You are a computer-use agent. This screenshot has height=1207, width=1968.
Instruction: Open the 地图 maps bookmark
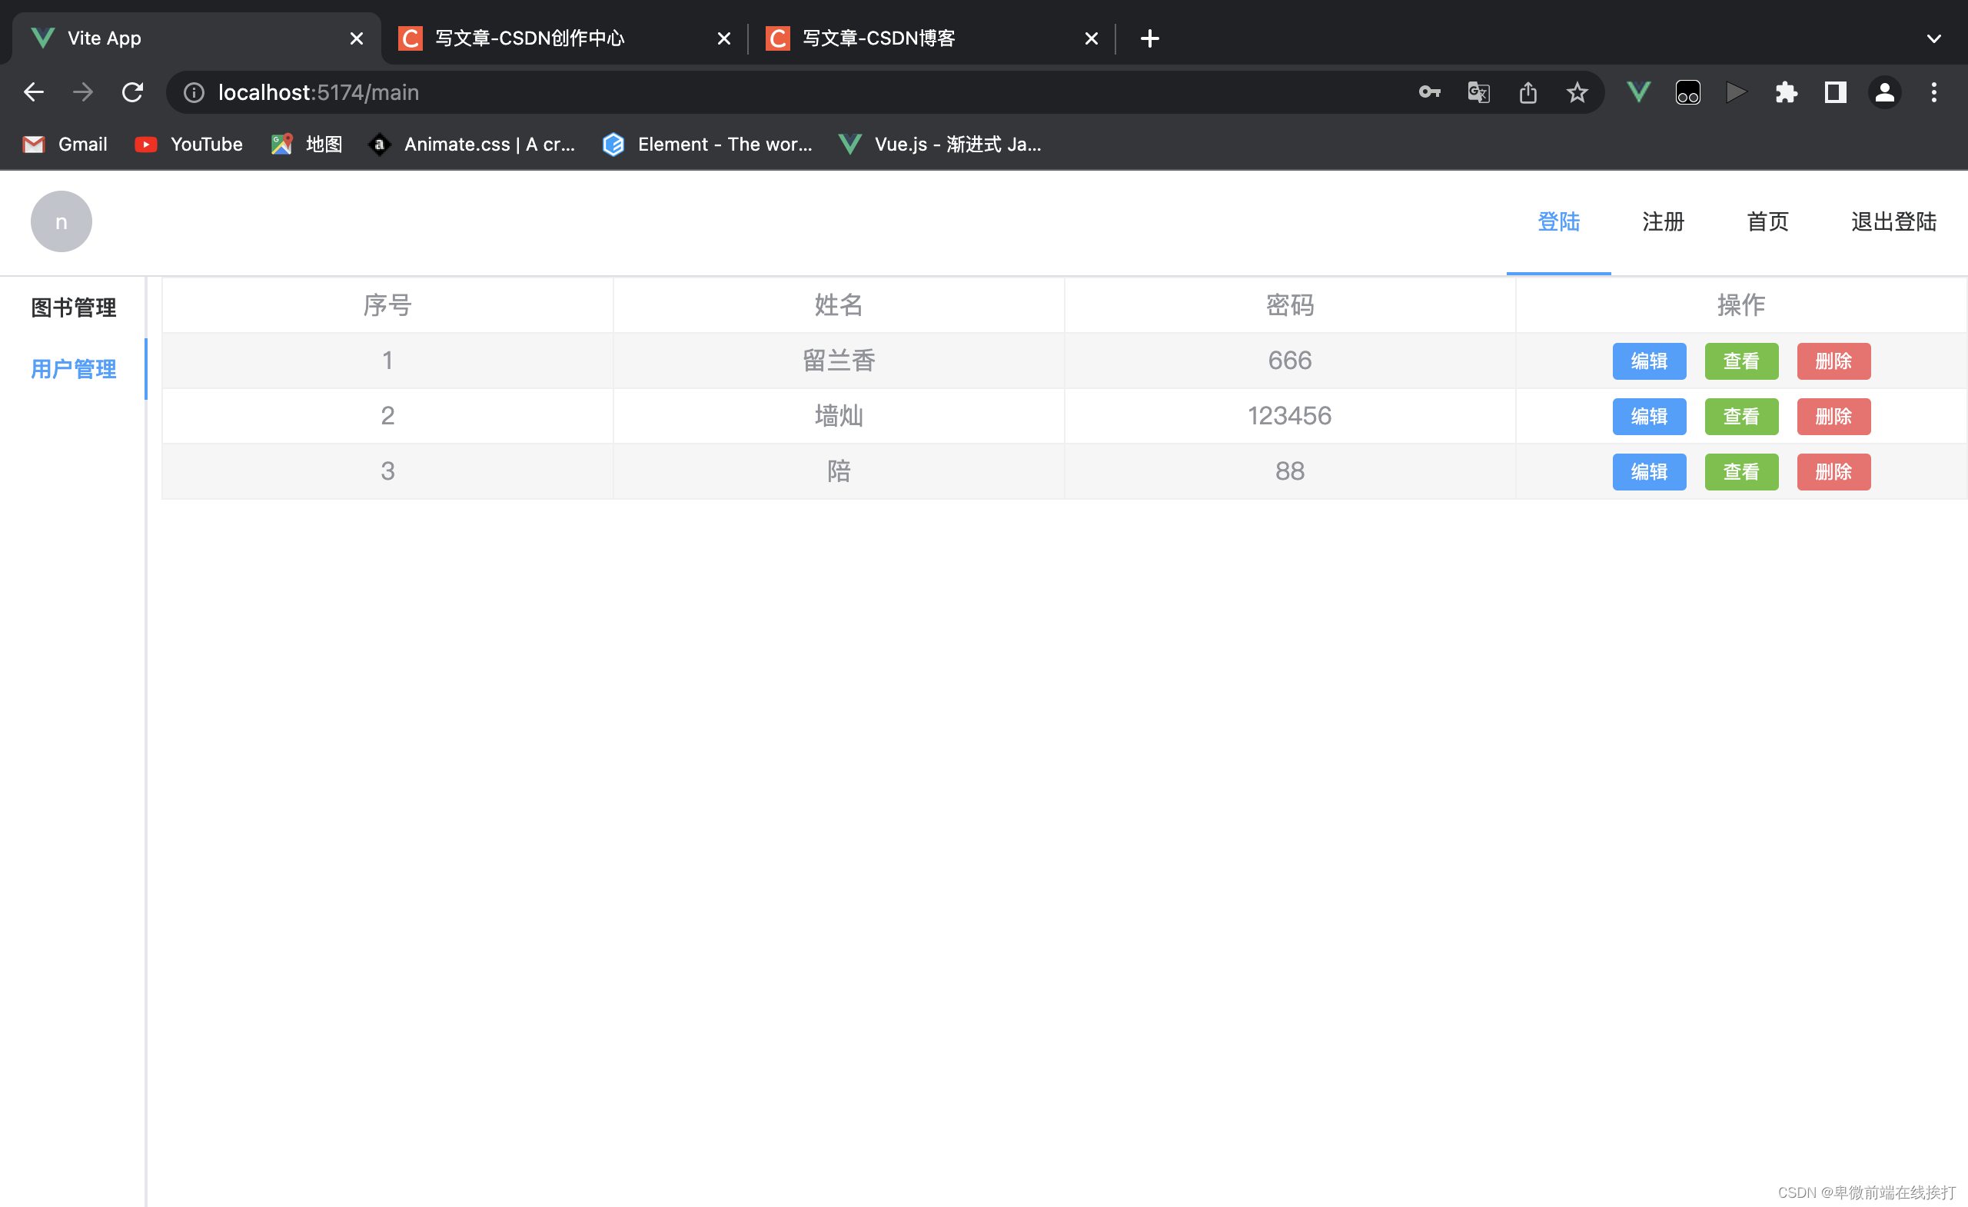click(x=307, y=145)
